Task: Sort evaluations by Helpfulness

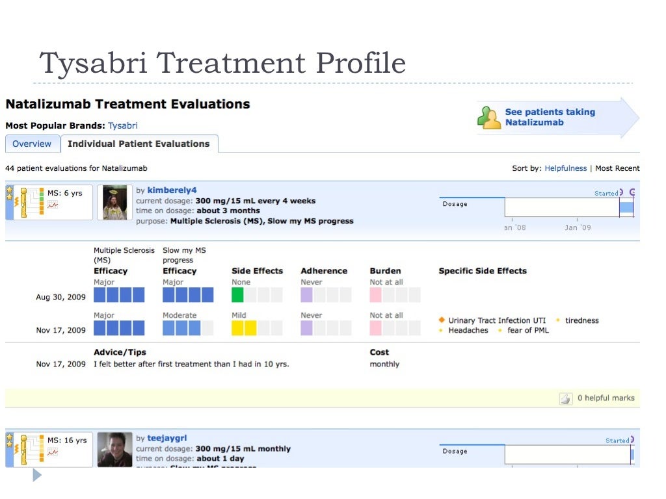Action: click(x=565, y=168)
